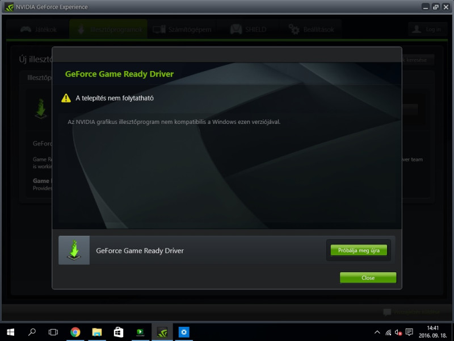Restore the GeForce Experience window size
Screen dimensions: 454x341
pyautogui.click(x=435, y=7)
